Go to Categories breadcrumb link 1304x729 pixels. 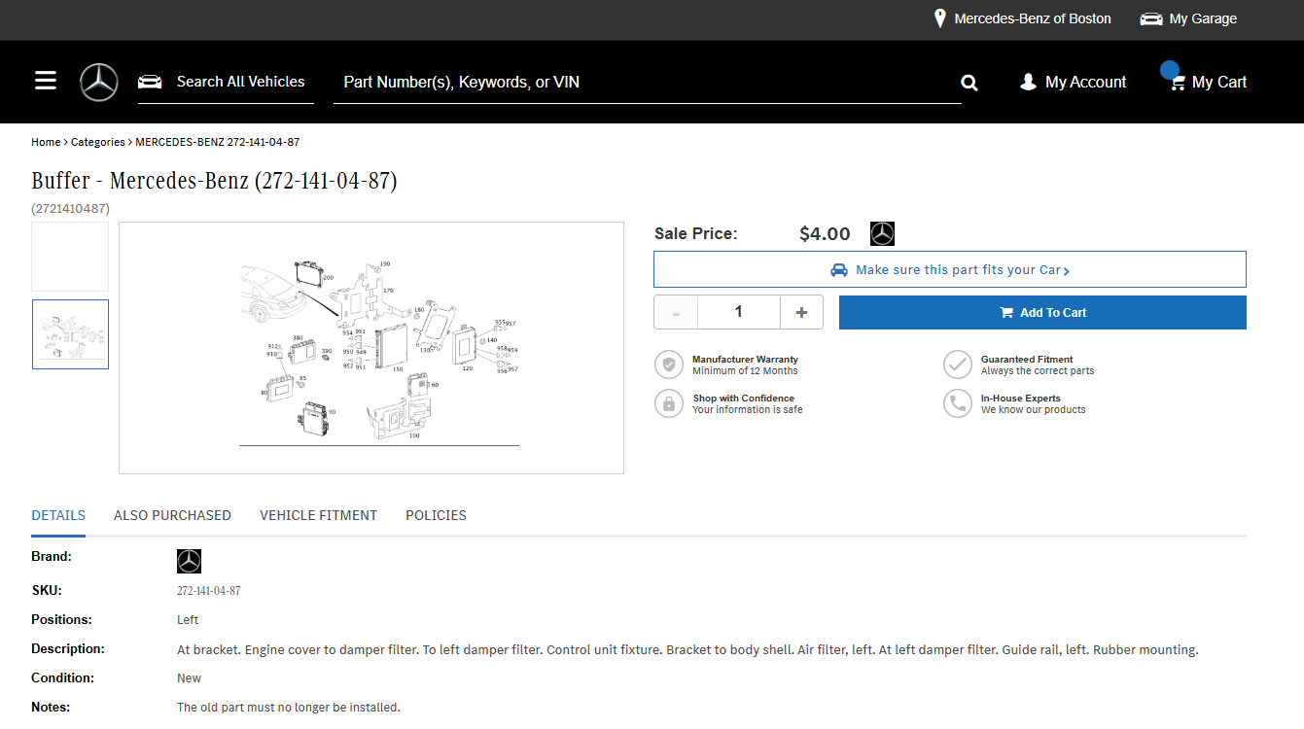tap(98, 142)
